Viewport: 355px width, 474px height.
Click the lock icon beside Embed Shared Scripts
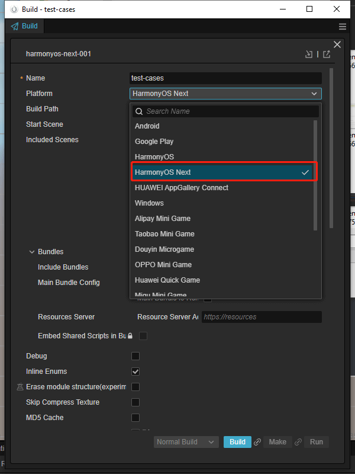[130, 336]
